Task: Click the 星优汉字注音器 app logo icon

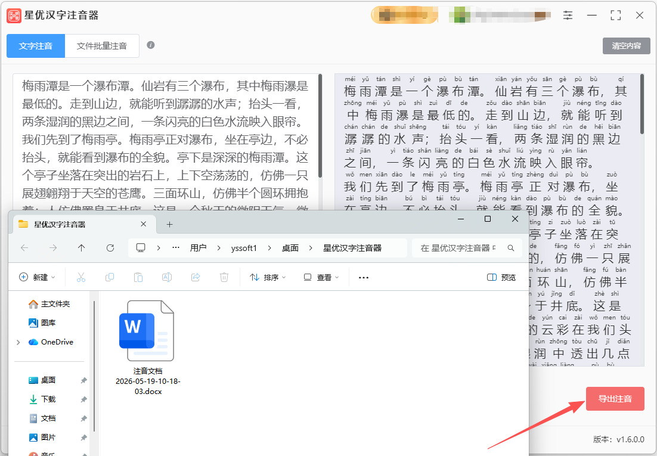Action: pos(14,16)
